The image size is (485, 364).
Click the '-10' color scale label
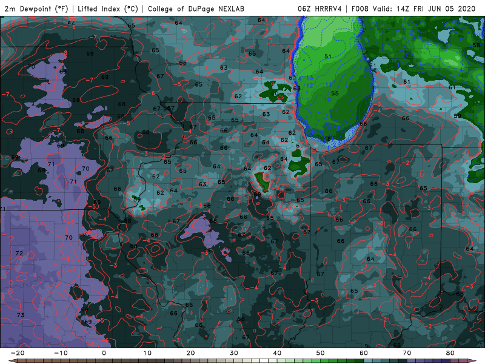click(61, 353)
